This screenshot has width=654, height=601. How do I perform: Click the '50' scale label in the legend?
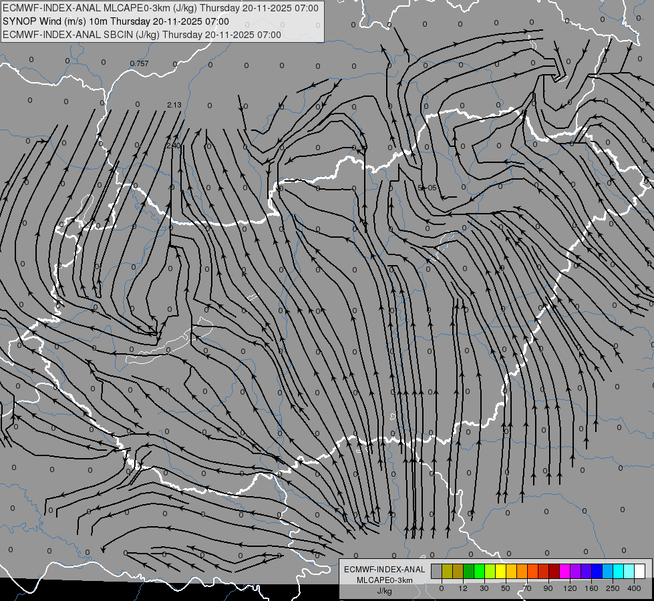pos(506,588)
